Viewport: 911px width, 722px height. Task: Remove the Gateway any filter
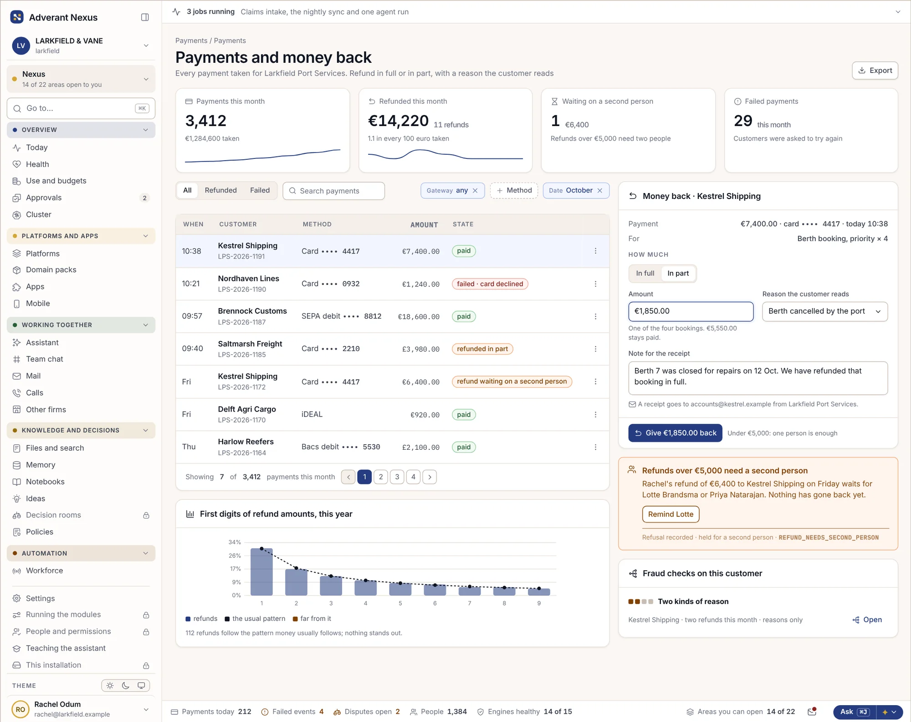point(475,191)
